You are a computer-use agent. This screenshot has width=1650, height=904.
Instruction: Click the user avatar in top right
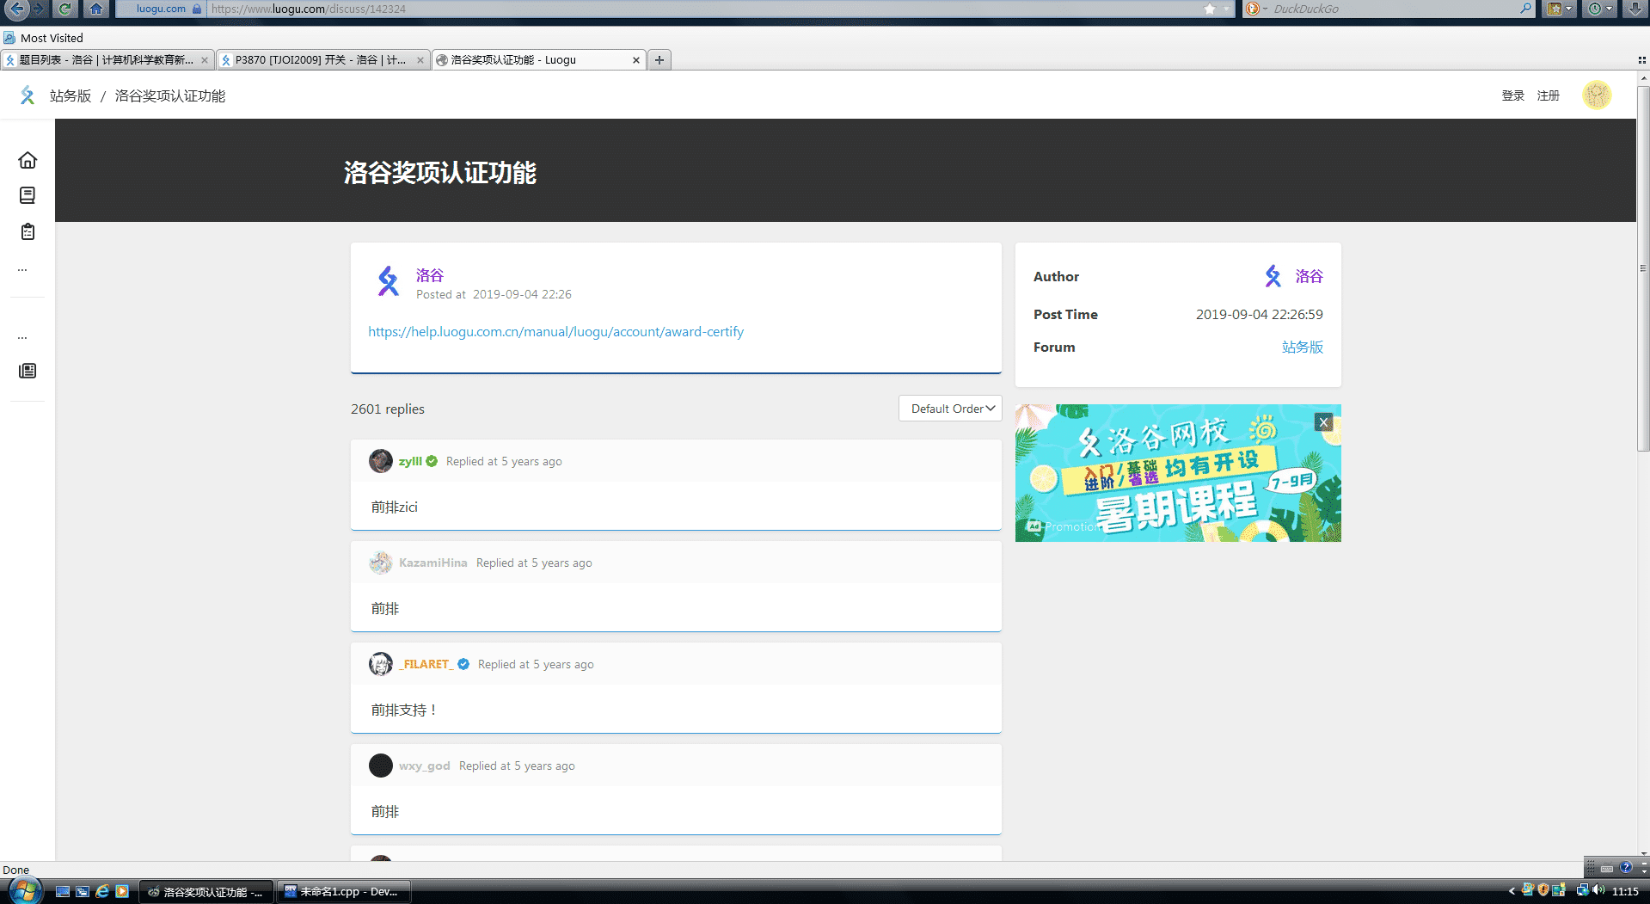[1596, 95]
